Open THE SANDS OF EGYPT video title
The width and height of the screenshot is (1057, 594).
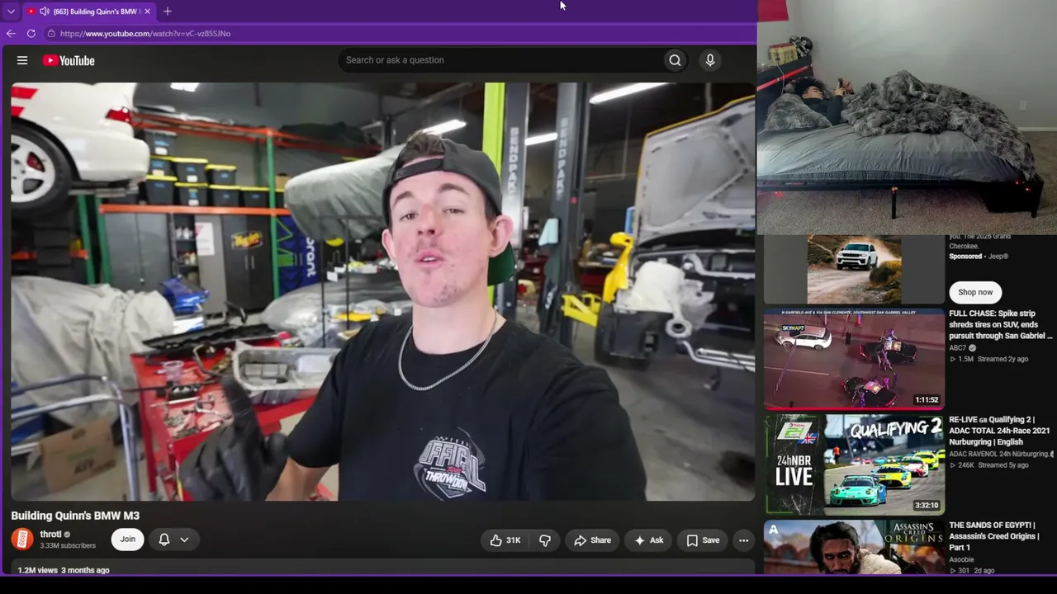click(993, 536)
